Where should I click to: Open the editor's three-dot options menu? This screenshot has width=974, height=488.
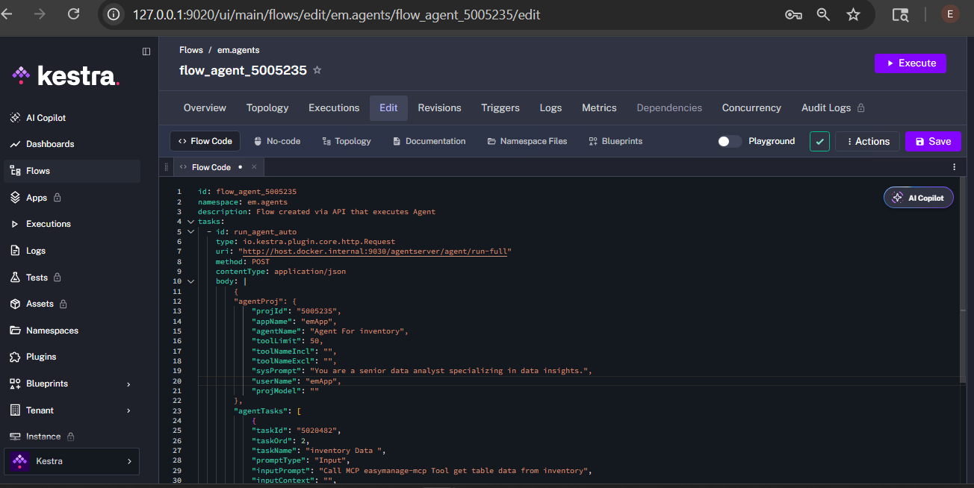pyautogui.click(x=954, y=167)
